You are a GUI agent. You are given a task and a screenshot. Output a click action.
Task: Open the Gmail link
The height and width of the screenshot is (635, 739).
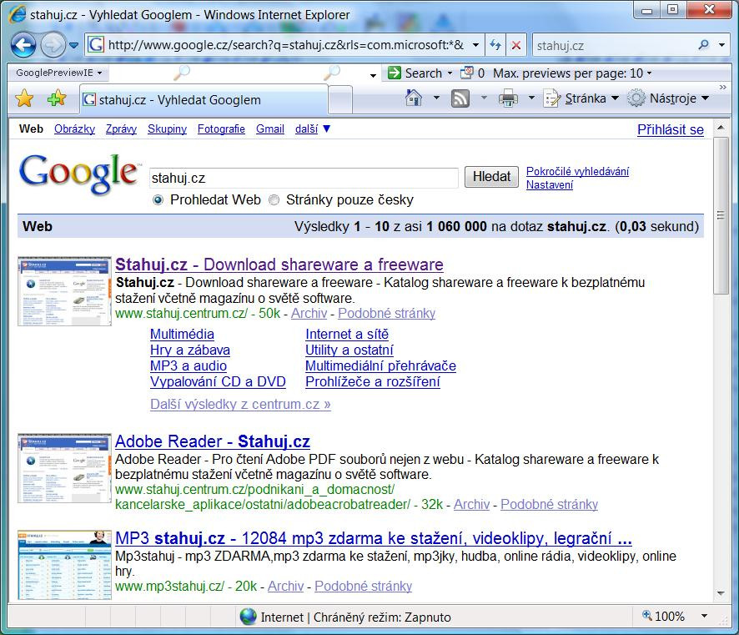pyautogui.click(x=270, y=129)
